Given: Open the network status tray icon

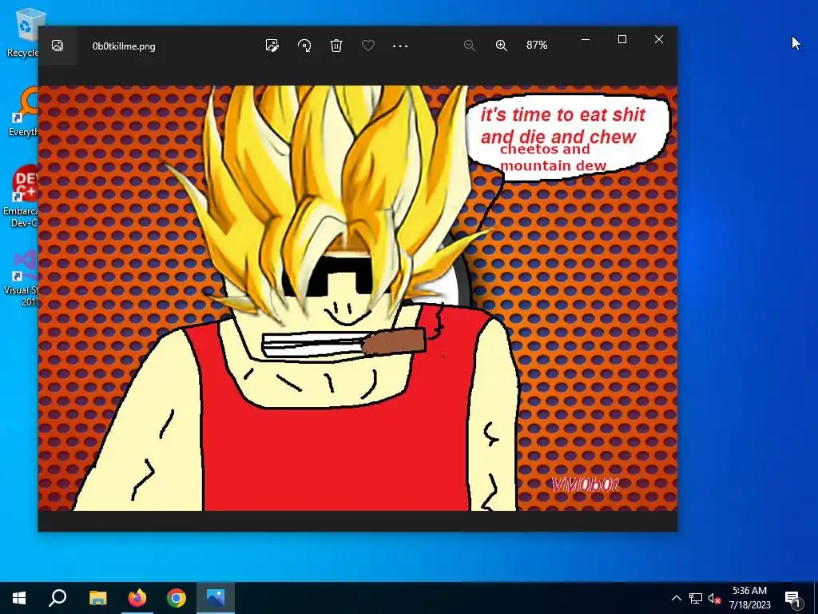Looking at the screenshot, I should (x=696, y=598).
